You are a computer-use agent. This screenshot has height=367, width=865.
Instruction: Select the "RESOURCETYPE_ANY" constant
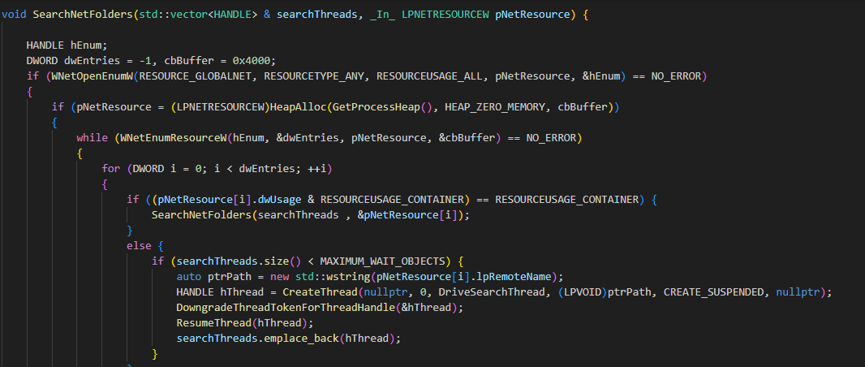pos(315,76)
